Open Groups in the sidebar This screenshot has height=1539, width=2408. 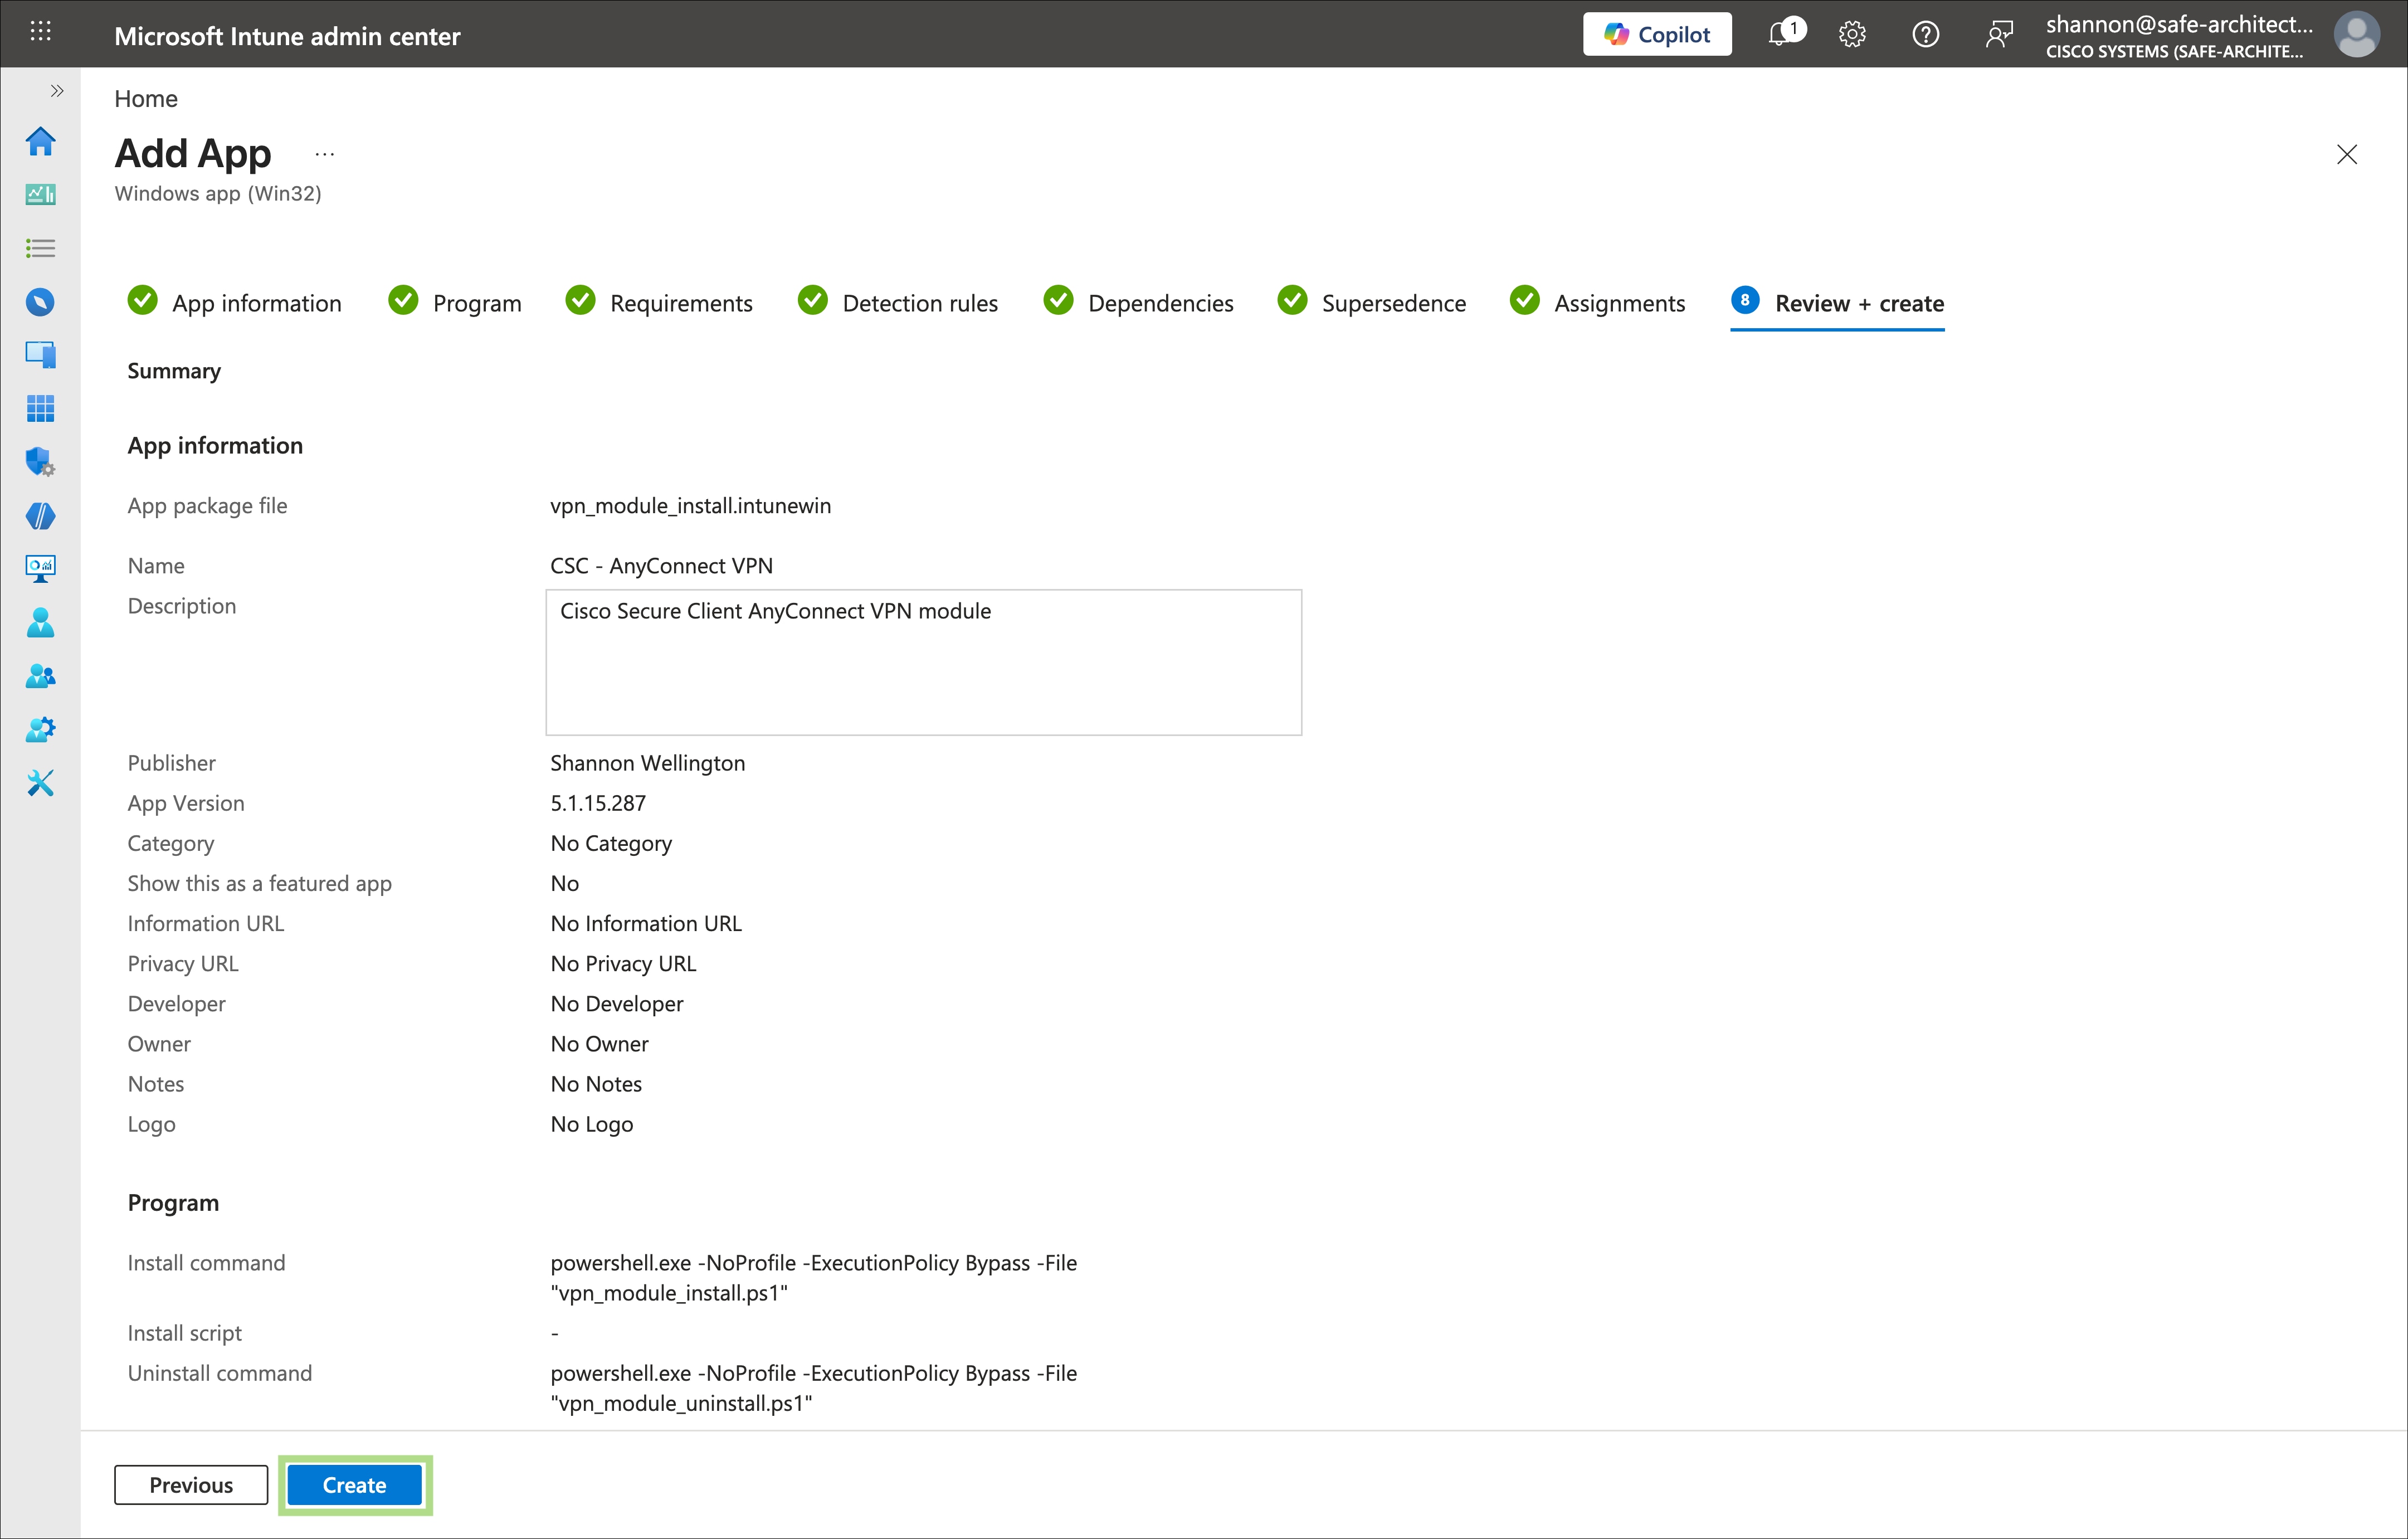click(40, 676)
